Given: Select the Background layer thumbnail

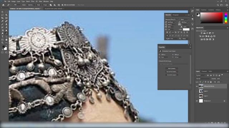Looking at the screenshot, I should 201,101.
